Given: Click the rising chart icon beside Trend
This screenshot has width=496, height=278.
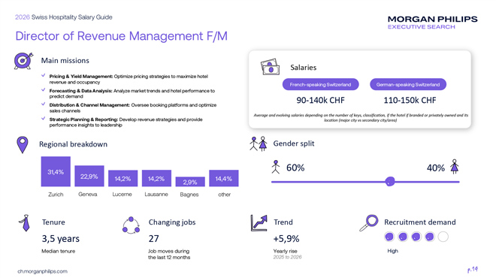Looking at the screenshot, I should 259,222.
